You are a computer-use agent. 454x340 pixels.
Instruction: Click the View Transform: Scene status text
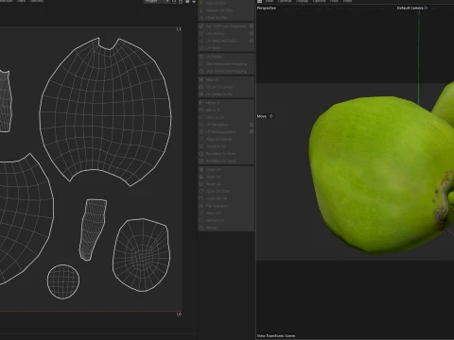[276, 335]
